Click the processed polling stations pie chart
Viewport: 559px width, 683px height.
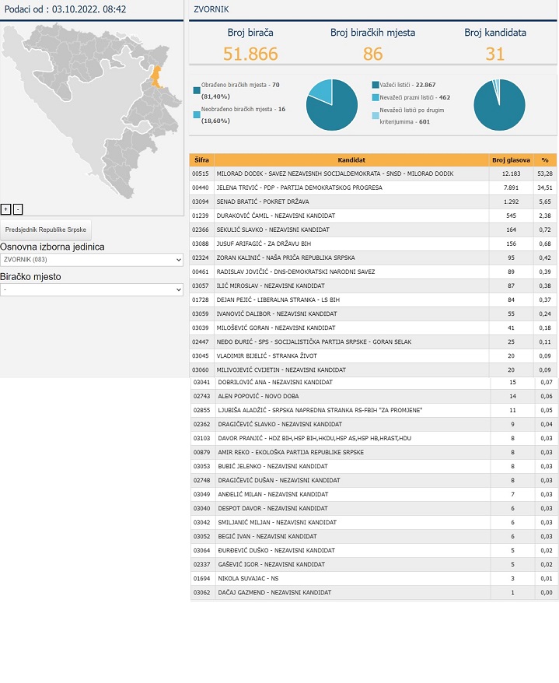332,104
